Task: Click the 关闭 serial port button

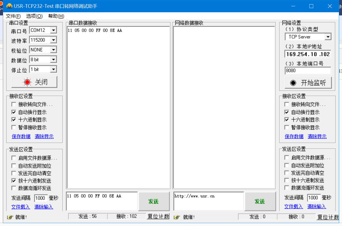Action: click(34, 82)
